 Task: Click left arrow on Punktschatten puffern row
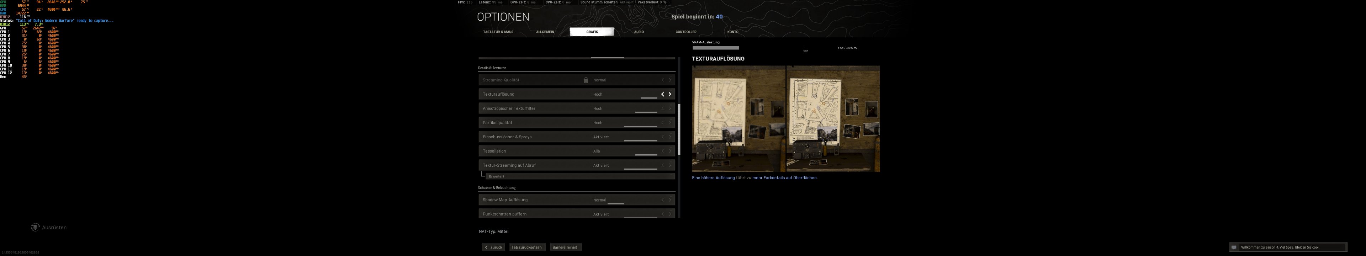[662, 214]
